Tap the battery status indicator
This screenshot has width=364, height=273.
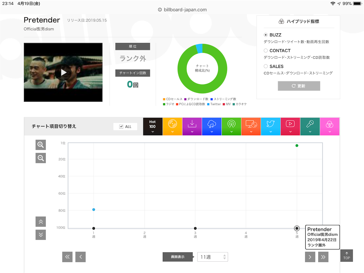pyautogui.click(x=358, y=4)
